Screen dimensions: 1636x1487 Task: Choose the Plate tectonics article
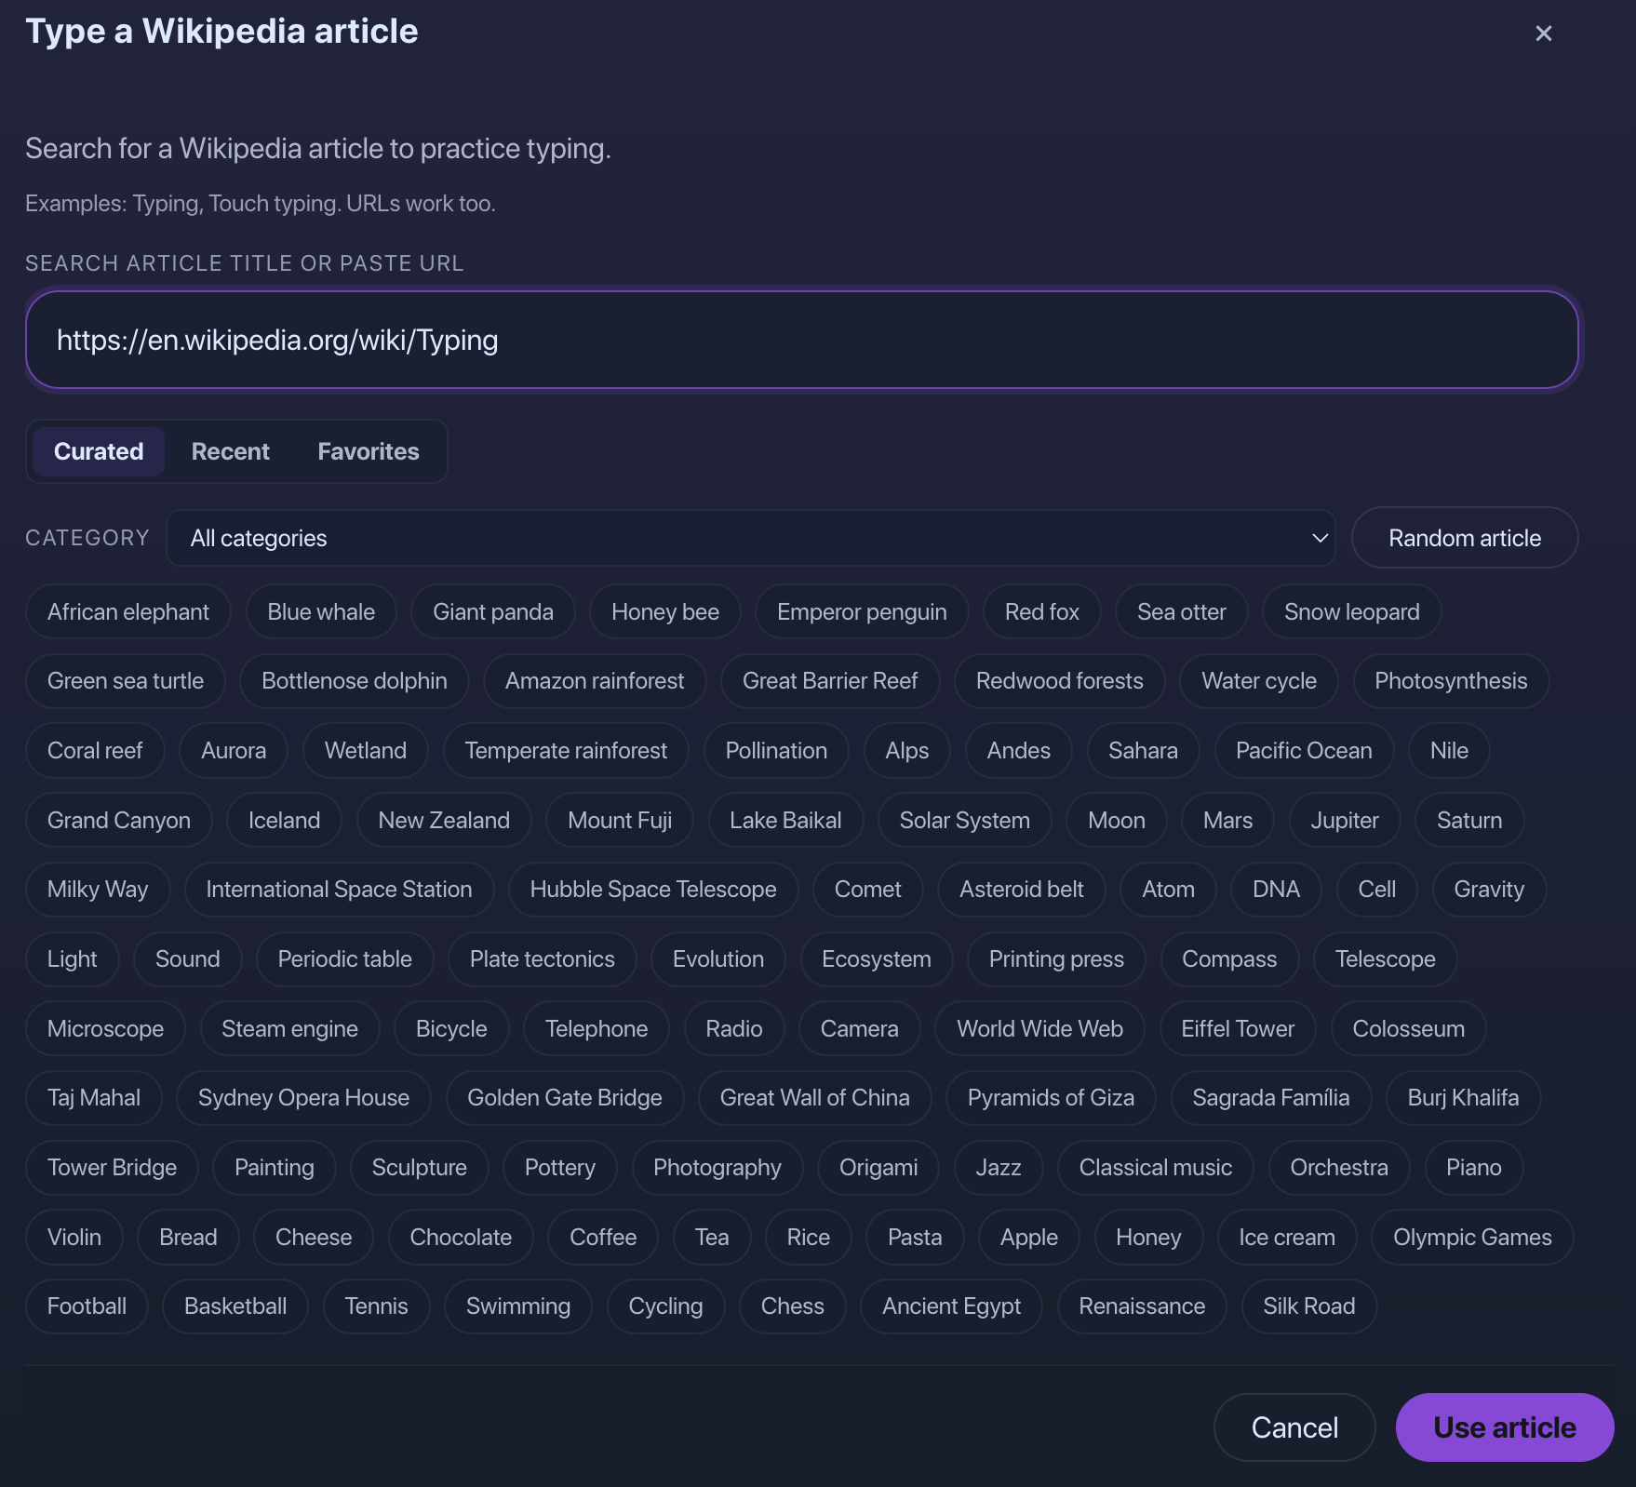(542, 958)
